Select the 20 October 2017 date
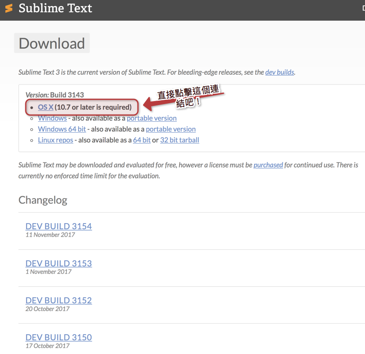The height and width of the screenshot is (354, 365). (x=48, y=309)
